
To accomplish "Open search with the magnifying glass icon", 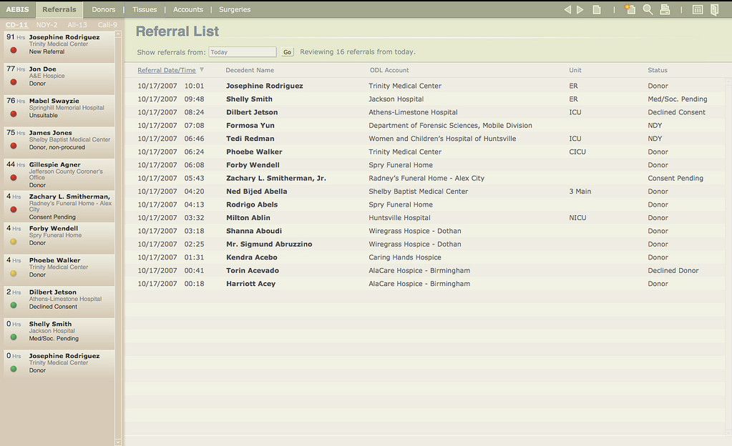I will (x=648, y=9).
